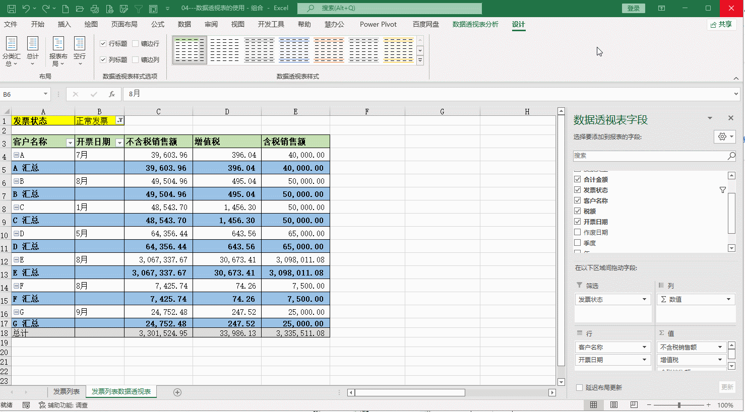Viewport: 745px width, 412px height.
Task: Open 开票日期 column filter dropdown
Action: pos(119,143)
